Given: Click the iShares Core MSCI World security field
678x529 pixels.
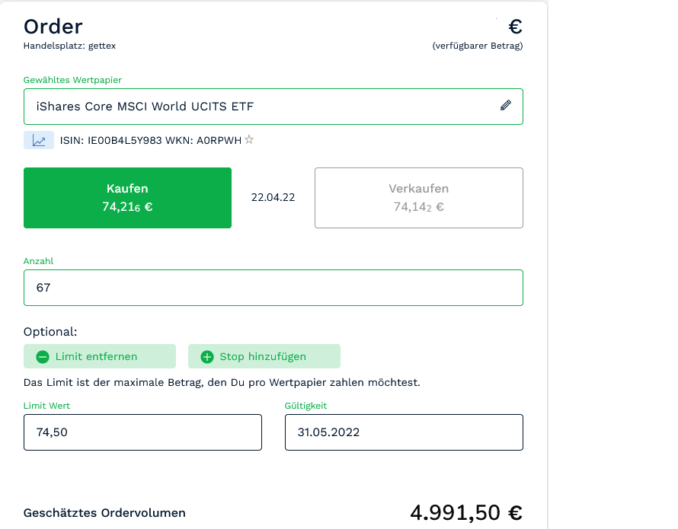Looking at the screenshot, I should 259,107.
